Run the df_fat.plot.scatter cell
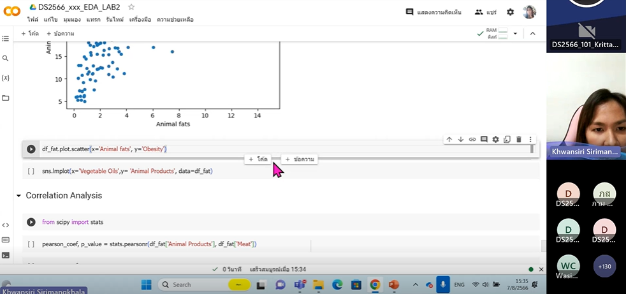 pyautogui.click(x=31, y=149)
